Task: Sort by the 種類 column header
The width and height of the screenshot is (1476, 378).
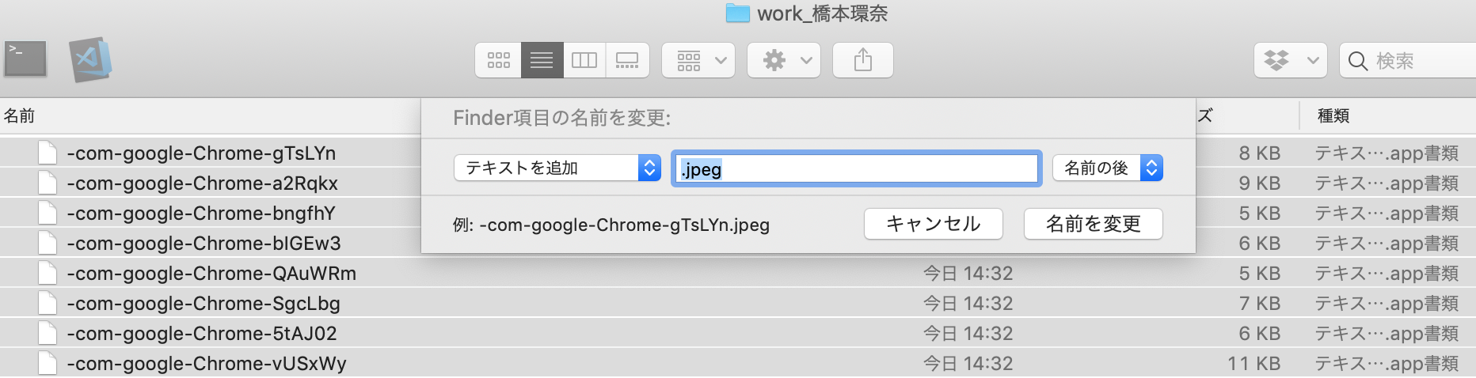Action: pos(1333,116)
